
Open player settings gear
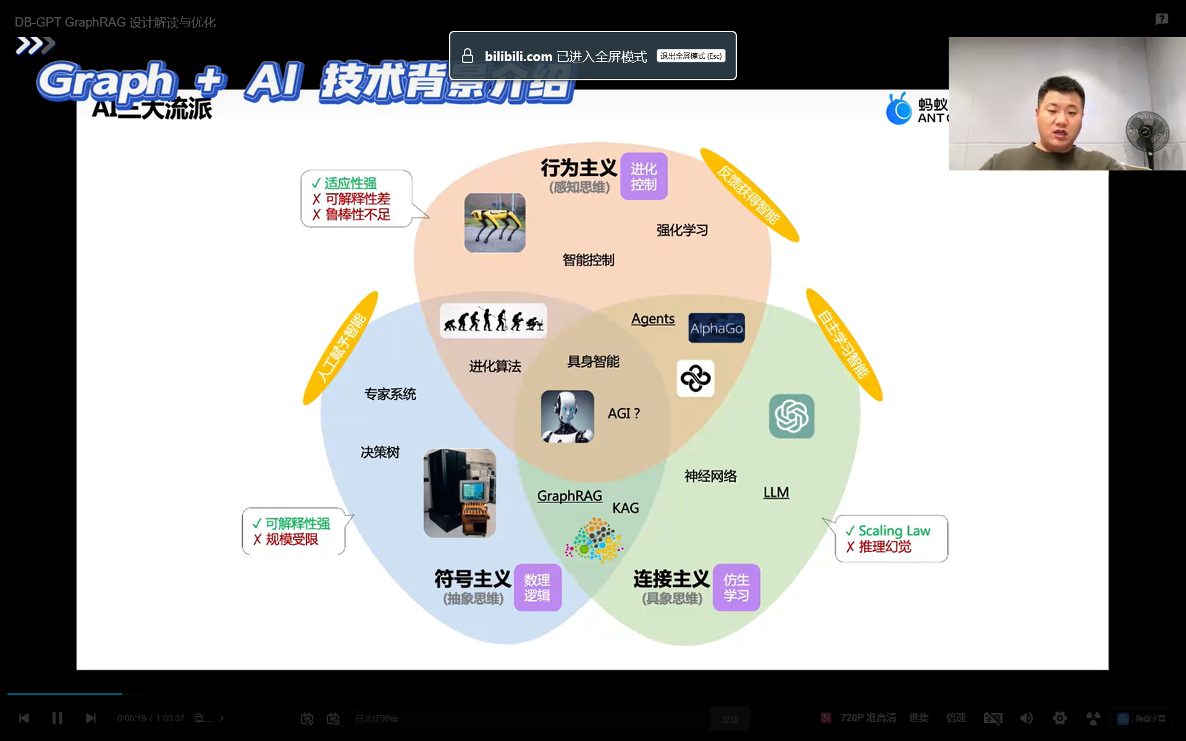1060,718
